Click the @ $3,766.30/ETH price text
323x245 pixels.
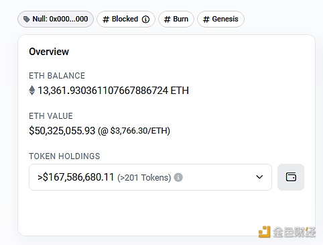pyautogui.click(x=134, y=131)
